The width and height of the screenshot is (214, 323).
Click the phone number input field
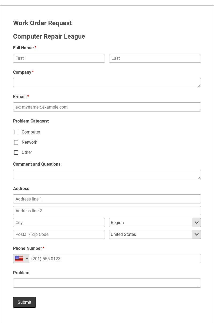click(115, 259)
